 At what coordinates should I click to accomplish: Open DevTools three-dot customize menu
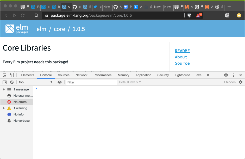(233, 75)
